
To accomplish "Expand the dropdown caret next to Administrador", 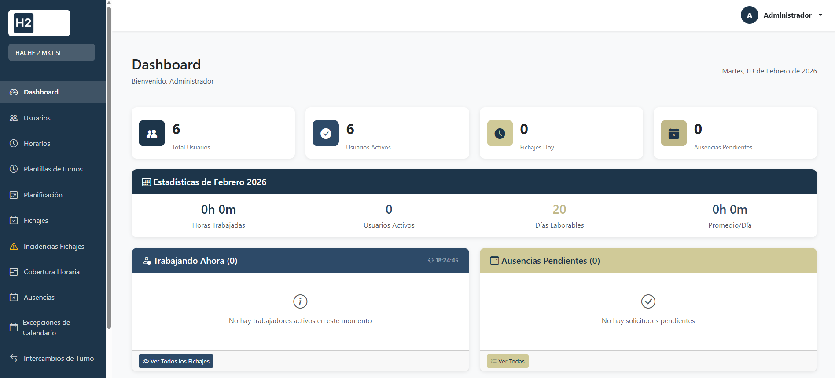I will [x=820, y=15].
